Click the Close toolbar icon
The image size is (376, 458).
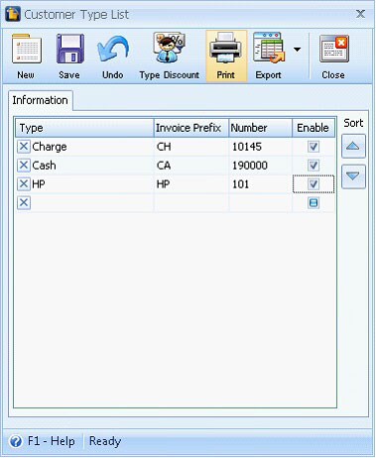click(x=333, y=57)
